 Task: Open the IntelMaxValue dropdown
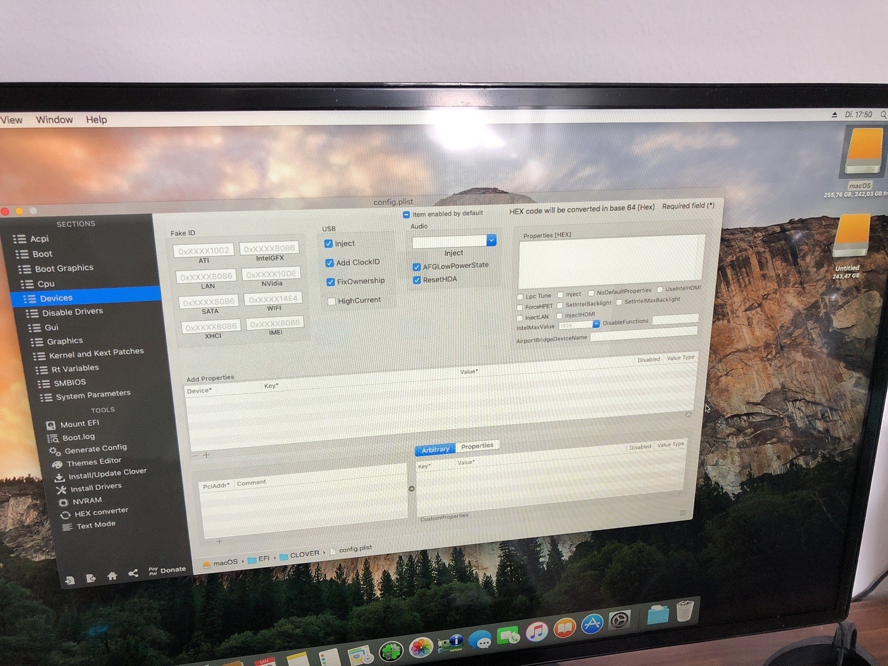point(579,325)
